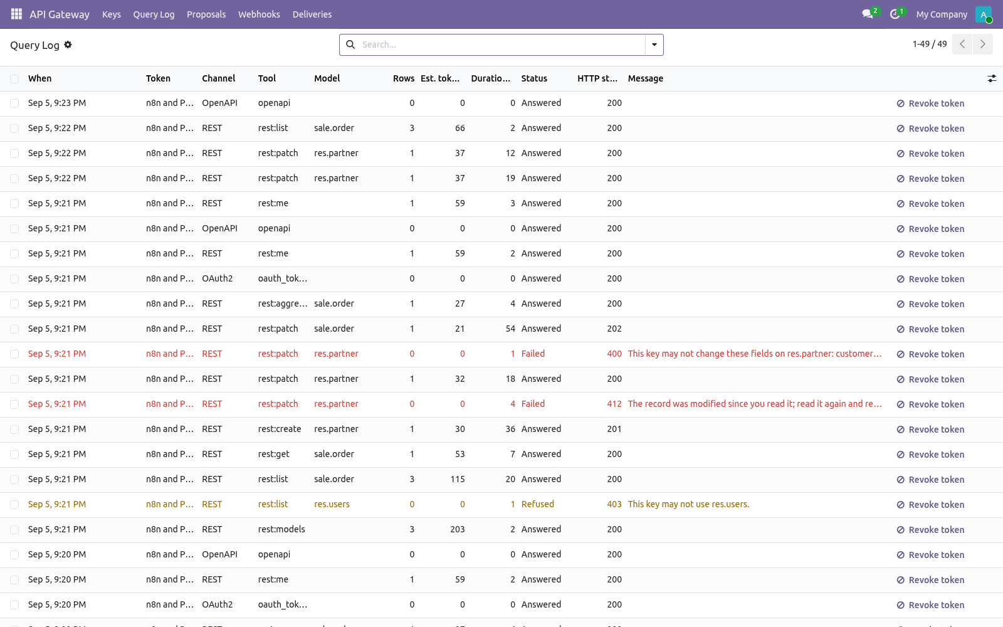The image size is (1003, 627).
Task: Sort by the Status column header
Action: point(534,78)
